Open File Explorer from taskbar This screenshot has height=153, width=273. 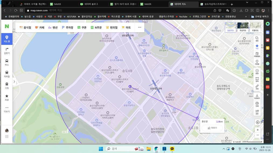[x=149, y=149]
